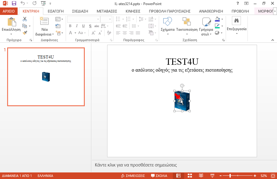Clear all formatting eraser icon
The image size is (277, 179).
[x=109, y=33]
